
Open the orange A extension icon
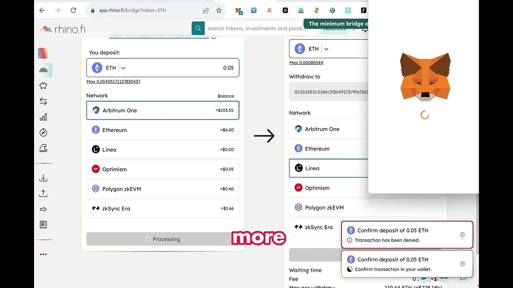(x=269, y=10)
